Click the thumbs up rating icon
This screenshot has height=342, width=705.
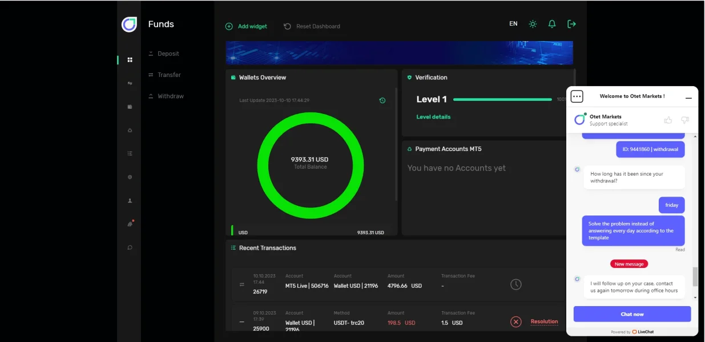(x=668, y=120)
